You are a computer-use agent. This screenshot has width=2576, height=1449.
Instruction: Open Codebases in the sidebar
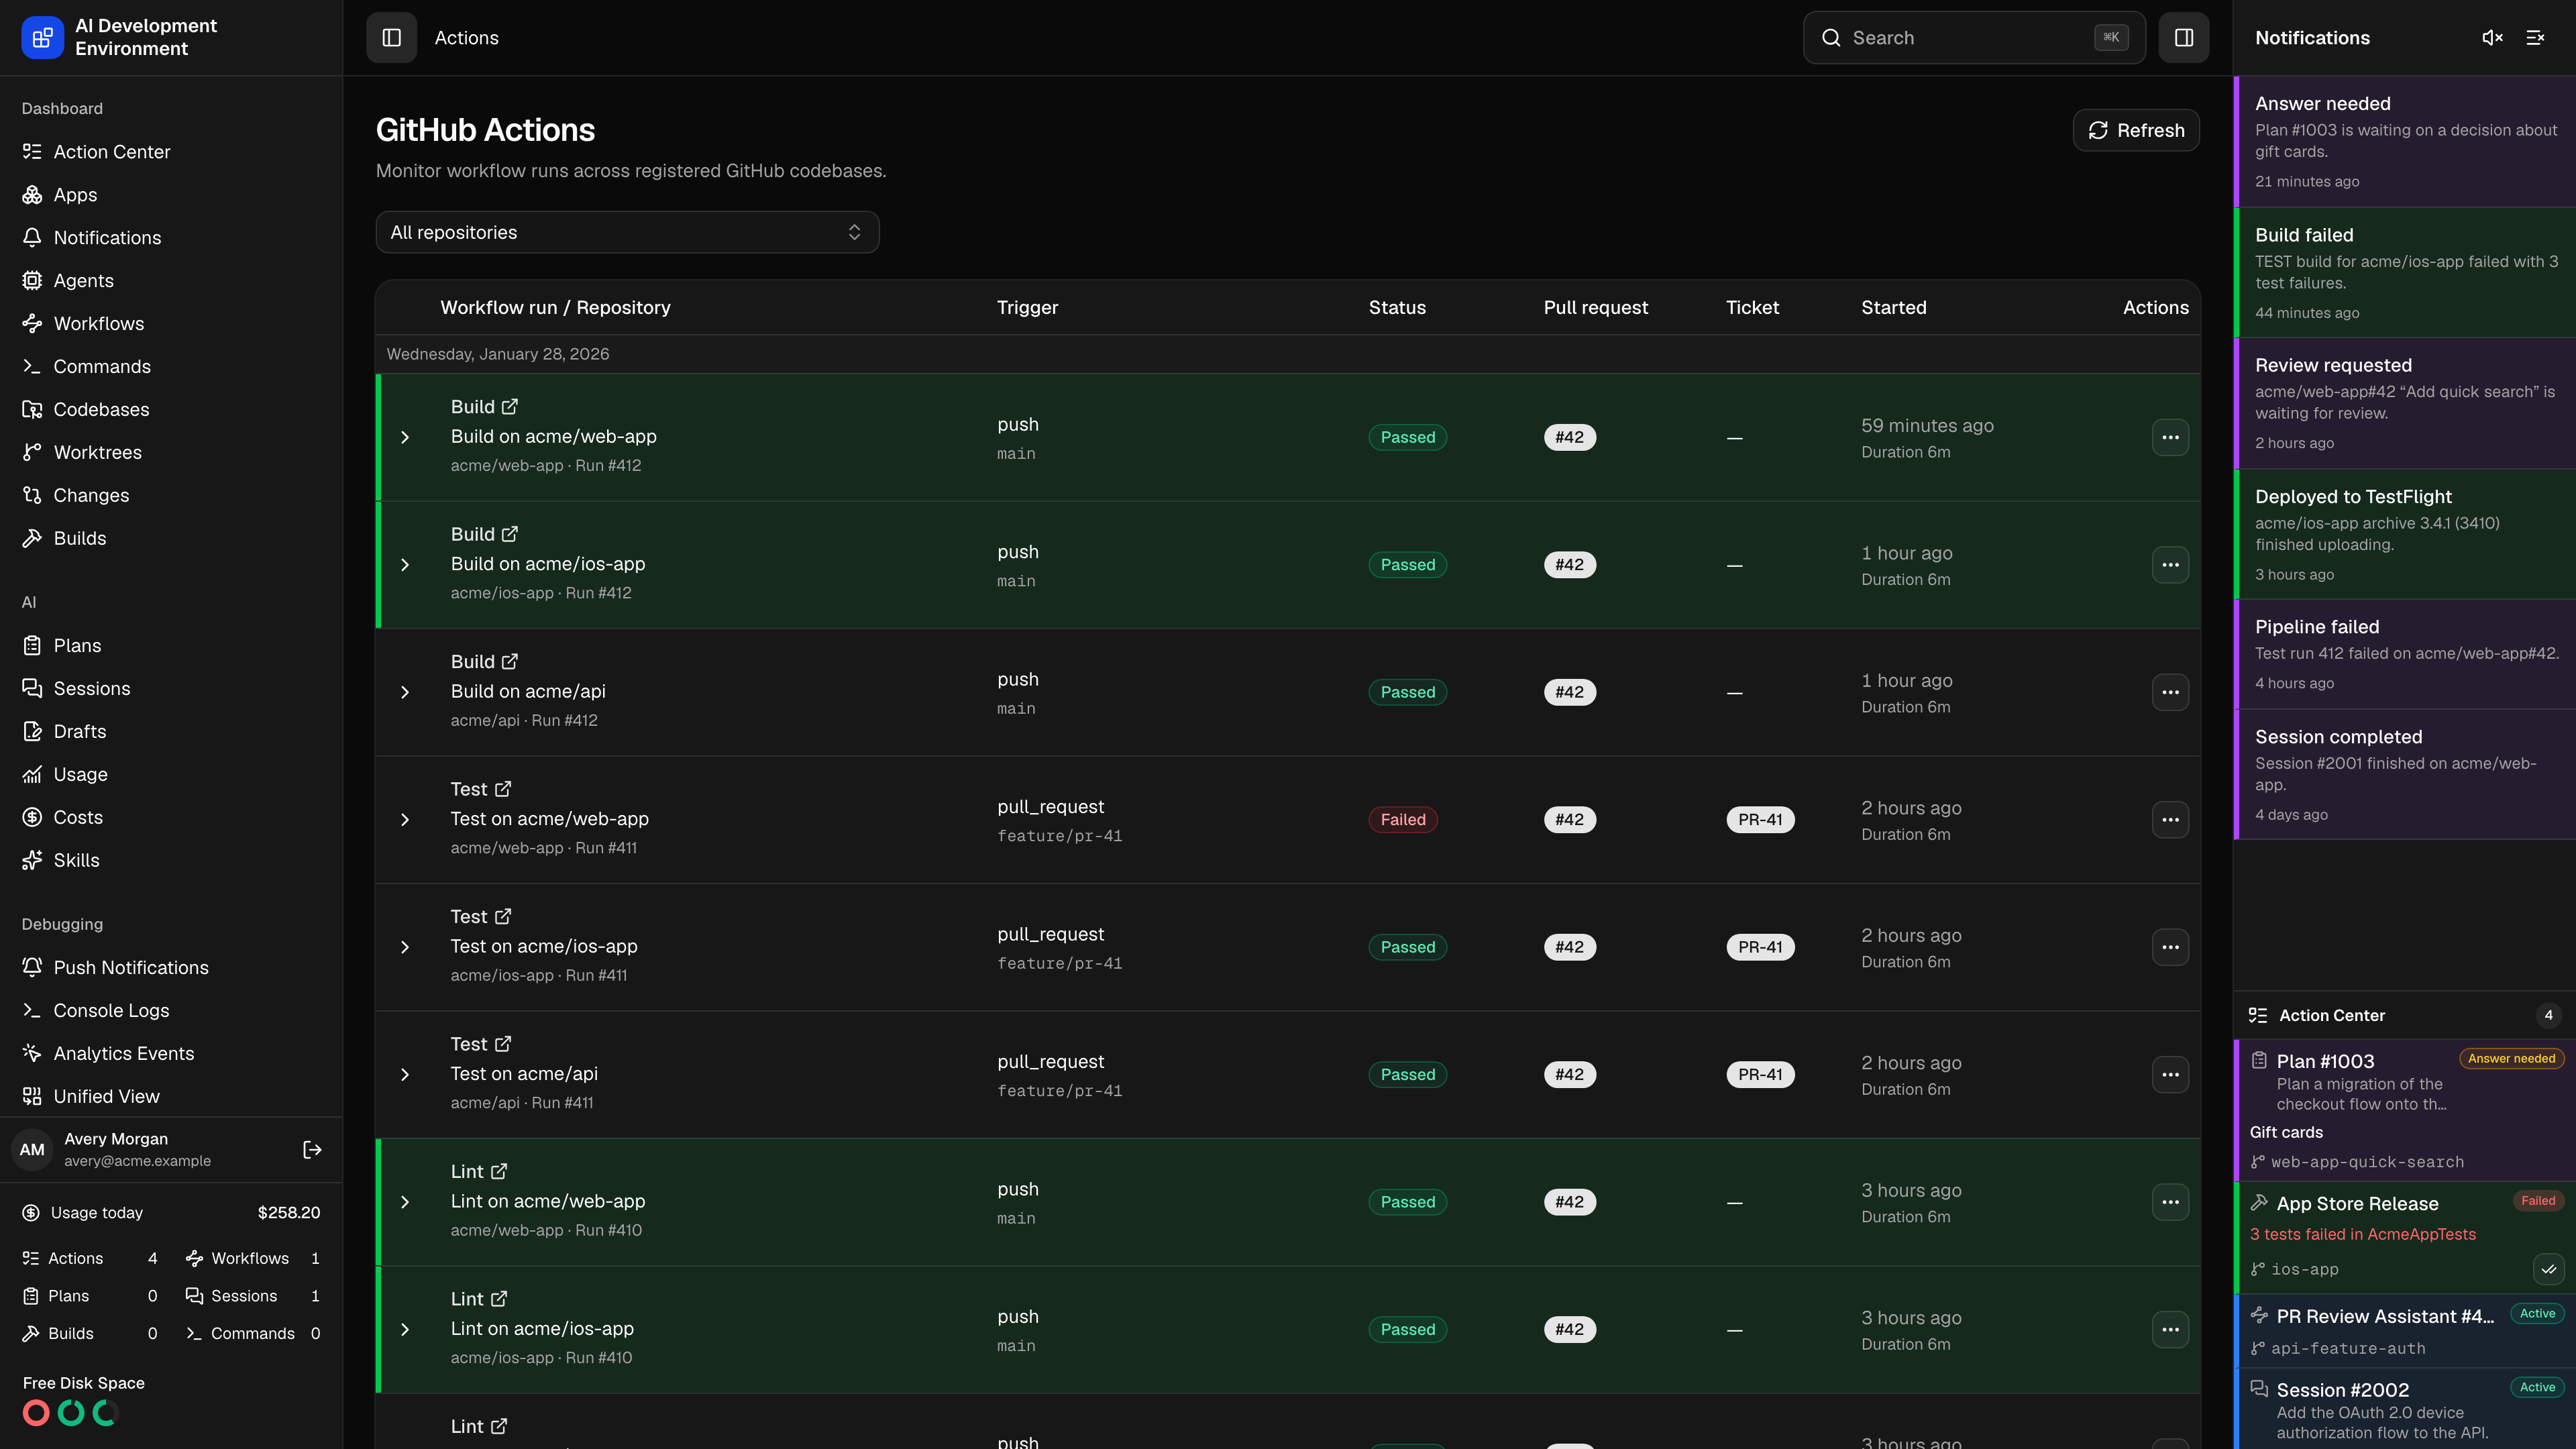pos(171,409)
